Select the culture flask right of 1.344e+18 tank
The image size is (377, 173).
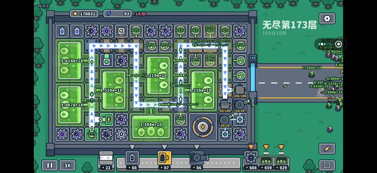point(180,120)
